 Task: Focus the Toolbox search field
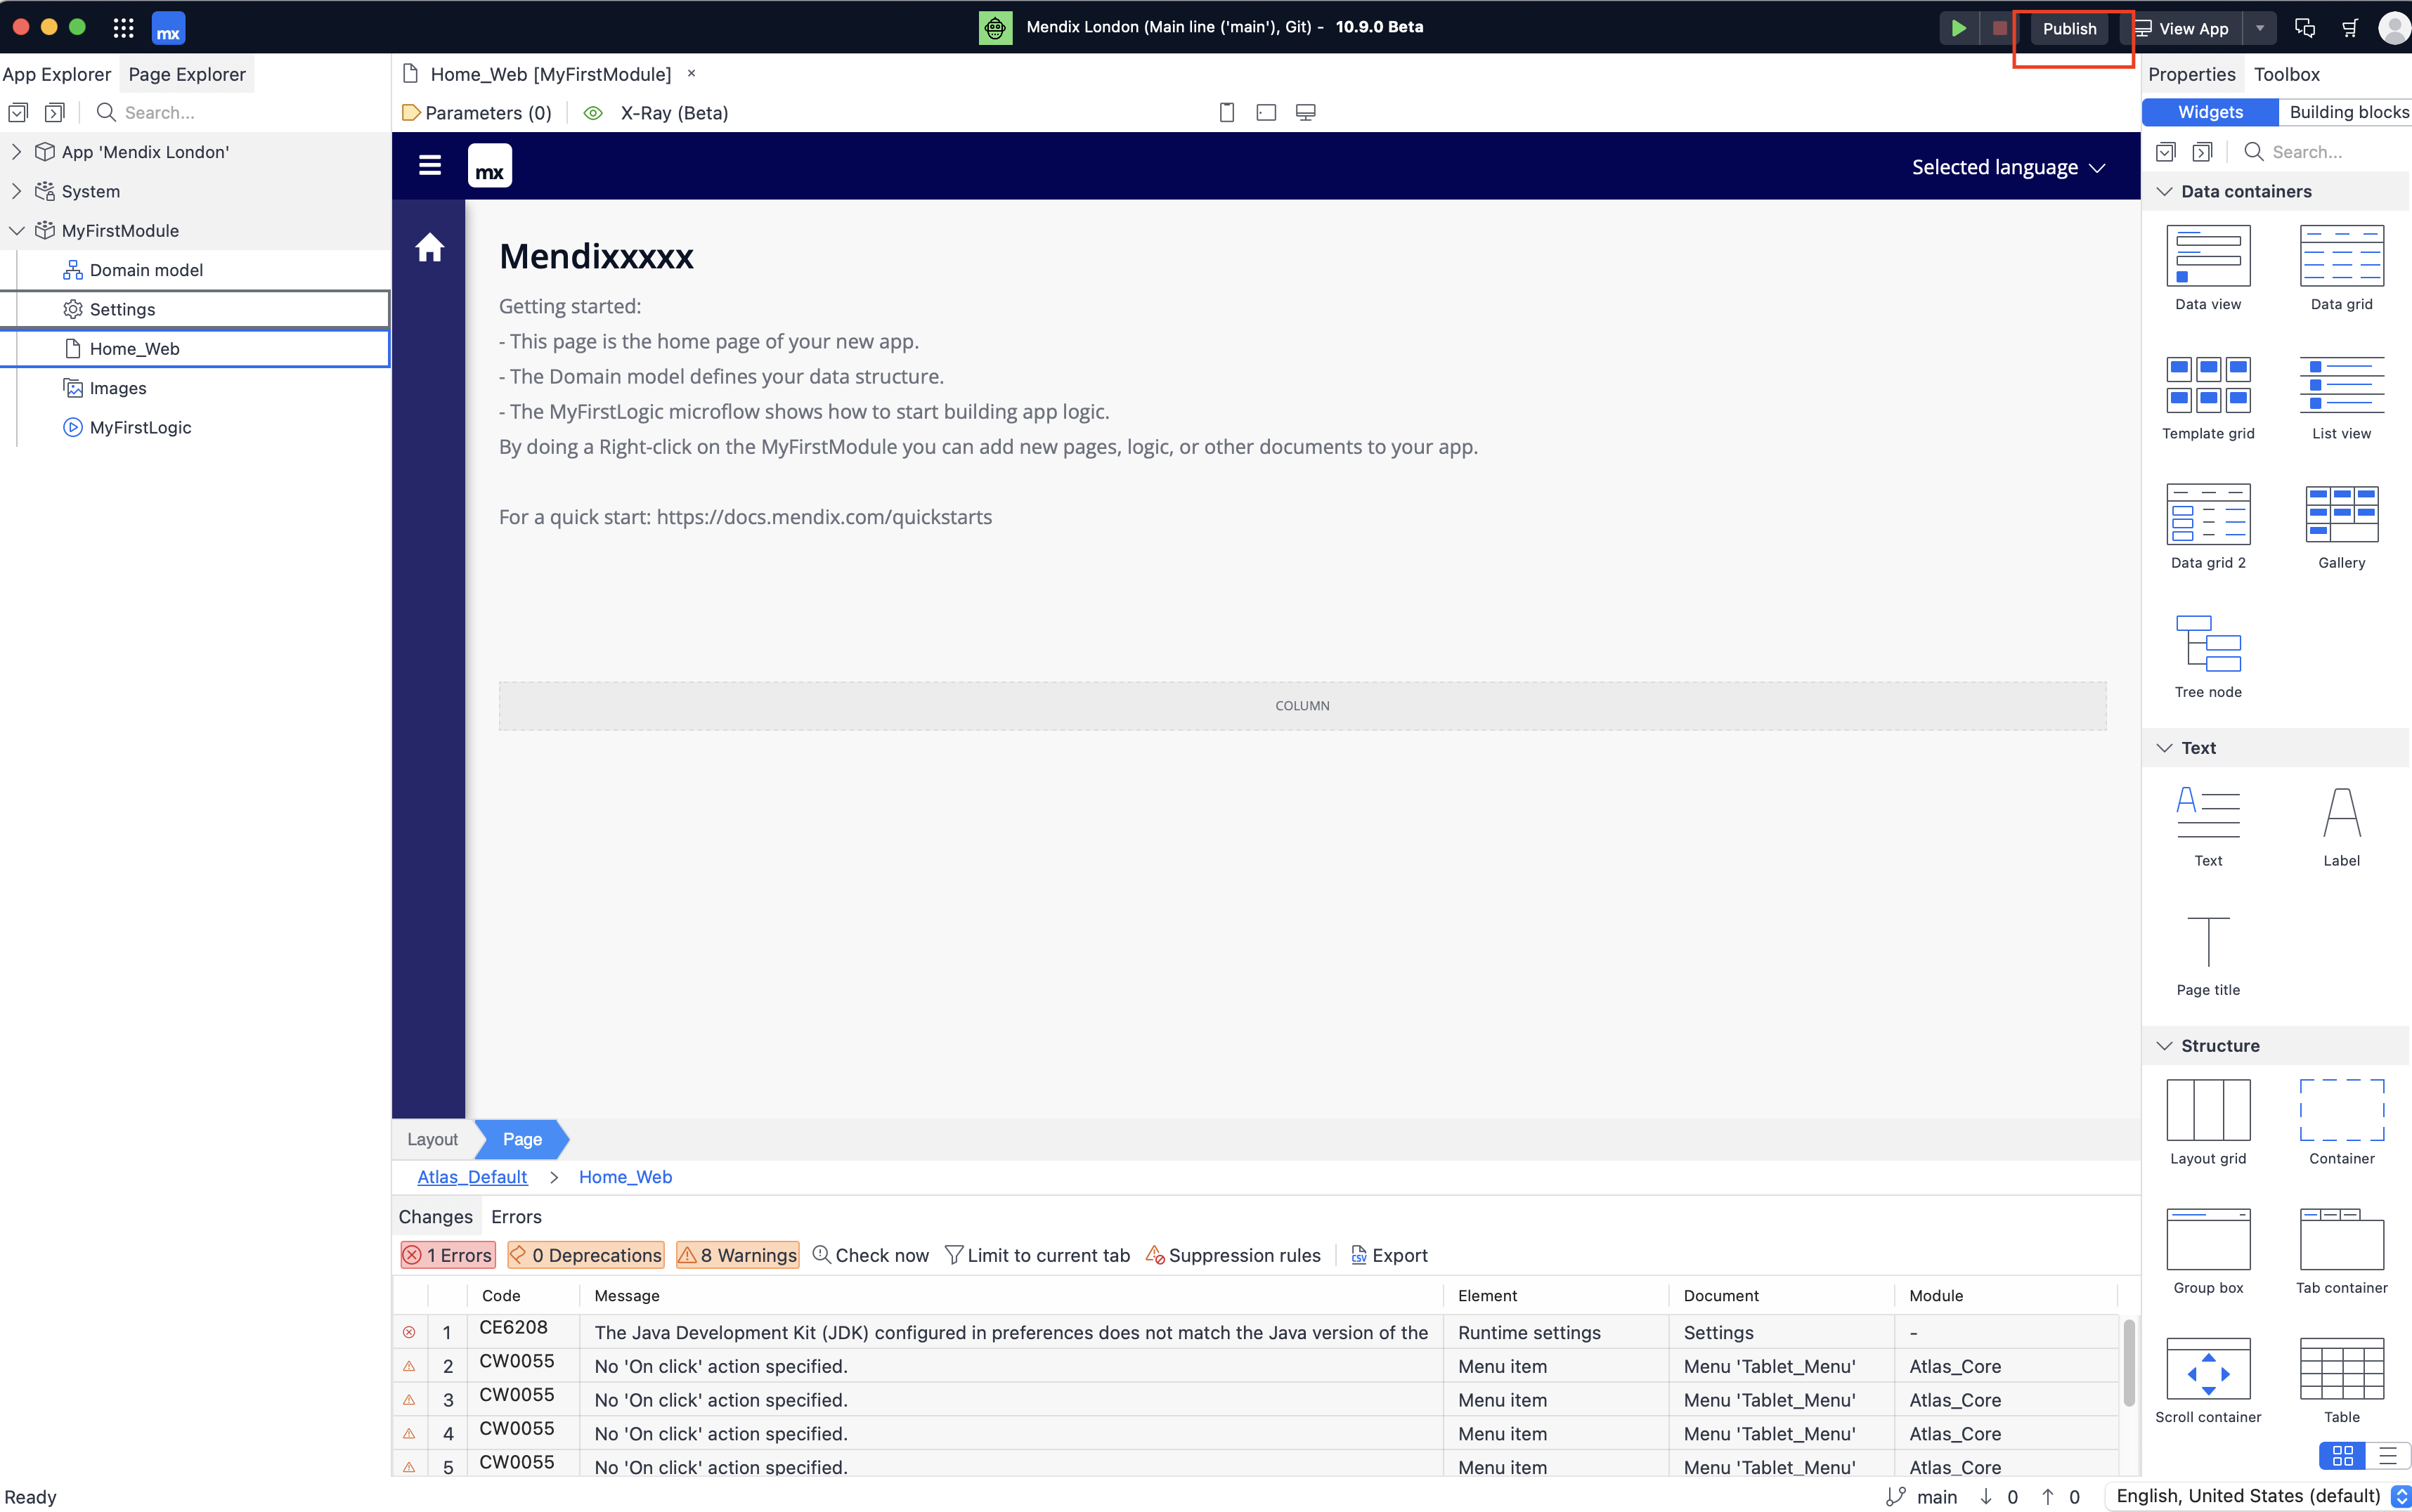pos(2325,152)
